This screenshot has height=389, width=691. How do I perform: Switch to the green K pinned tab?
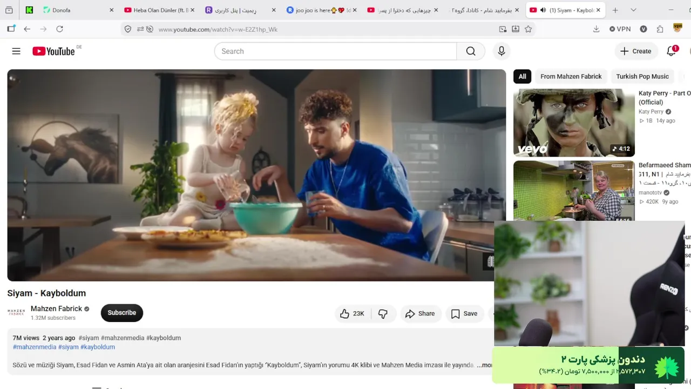point(29,10)
